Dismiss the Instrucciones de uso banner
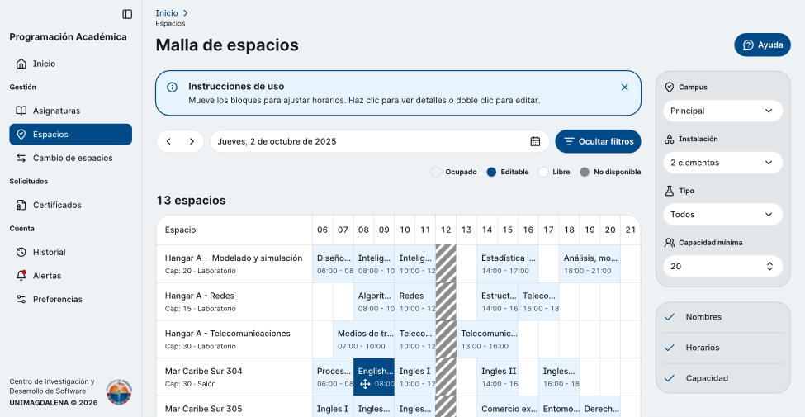Viewport: 805px width, 417px height. tap(624, 88)
